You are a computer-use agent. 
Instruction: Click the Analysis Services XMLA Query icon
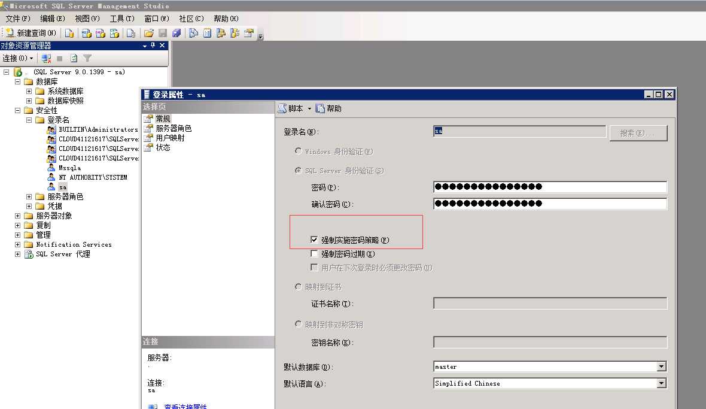click(114, 33)
